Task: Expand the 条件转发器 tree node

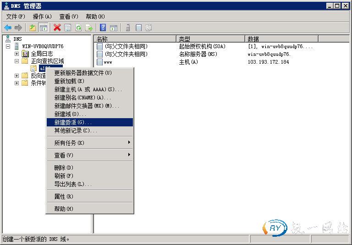Action: 16,83
